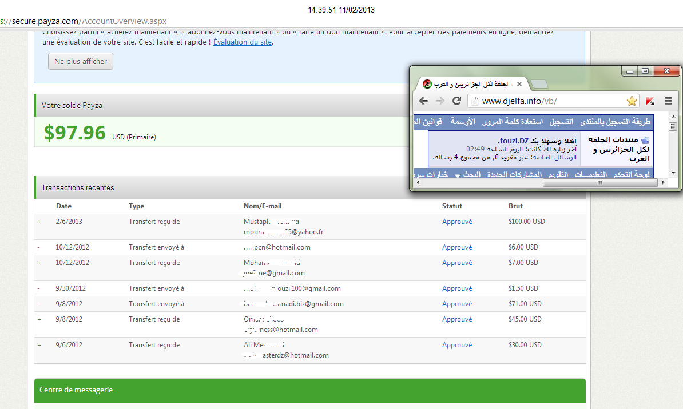Bookmark the djelfa.info page with the star
683x409 pixels.
tap(632, 101)
